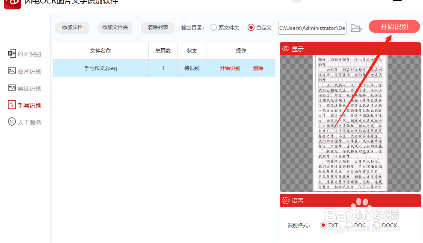
Task: Open the 人工服务 tab
Action: pyautogui.click(x=24, y=122)
